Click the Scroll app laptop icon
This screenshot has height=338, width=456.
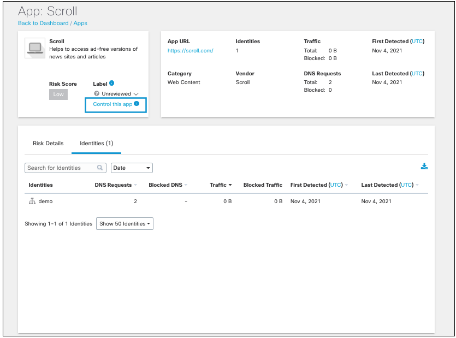point(35,48)
